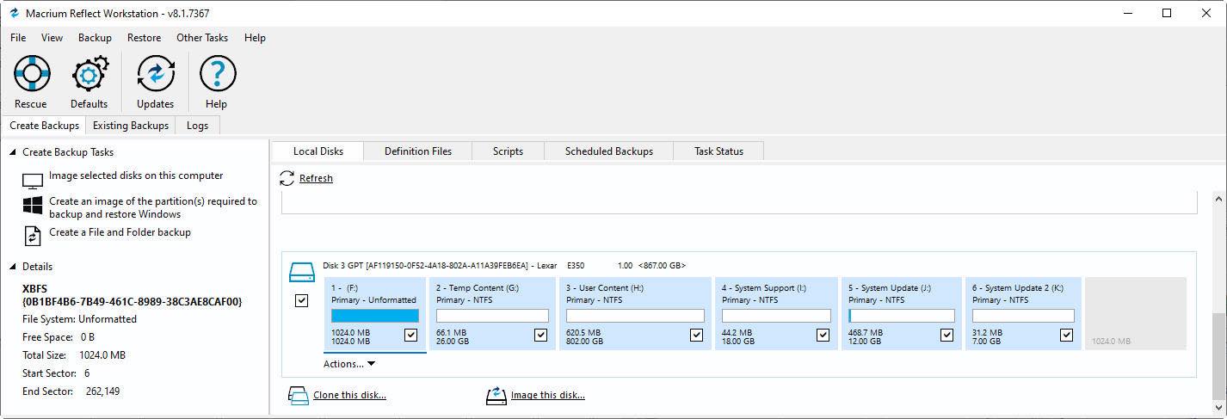Viewport: 1227px width, 419px height.
Task: Open the Backup menu
Action: [x=95, y=38]
